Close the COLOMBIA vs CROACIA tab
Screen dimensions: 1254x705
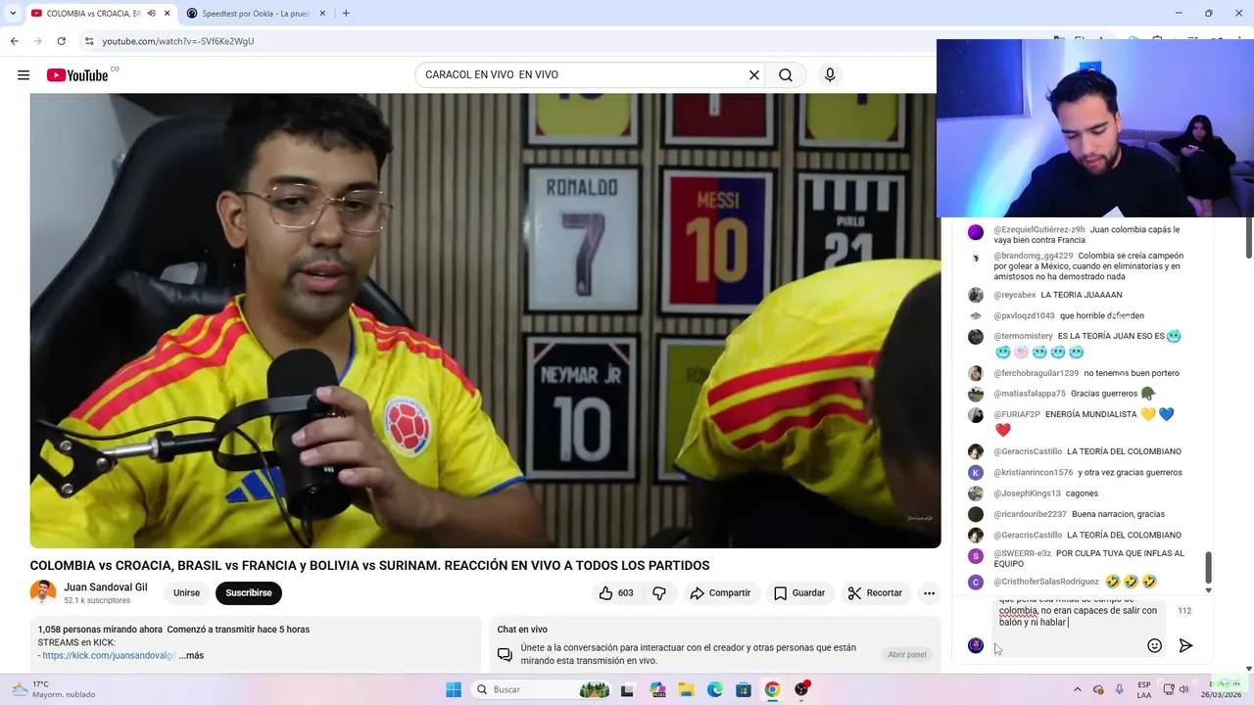pos(168,14)
